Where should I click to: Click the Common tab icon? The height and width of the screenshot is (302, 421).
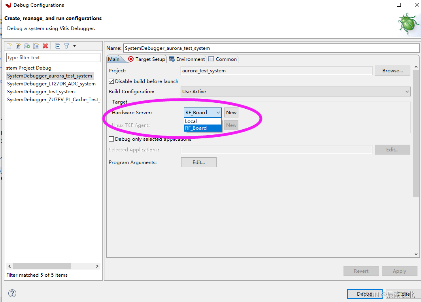(x=211, y=59)
